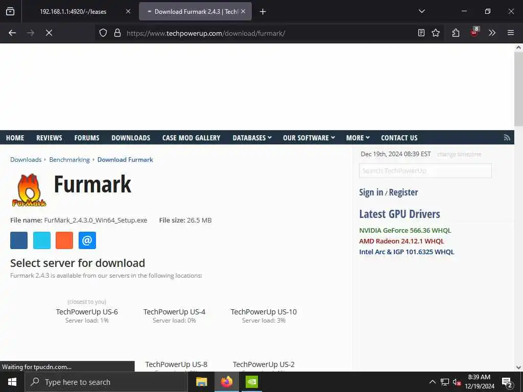Choose TechPowerUp US-6 download server
Screen dimensions: 523x392
coord(87,312)
